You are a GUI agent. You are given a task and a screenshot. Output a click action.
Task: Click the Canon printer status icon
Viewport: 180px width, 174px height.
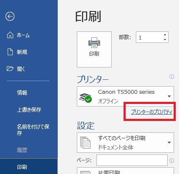click(x=85, y=98)
